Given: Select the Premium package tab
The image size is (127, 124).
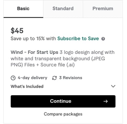Looking at the screenshot, I should pos(103,9).
